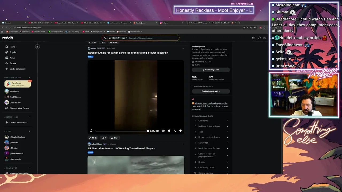The height and width of the screenshot is (192, 342).
Task: Collapse the sidebar with the hamburger button
Action: pos(37,47)
